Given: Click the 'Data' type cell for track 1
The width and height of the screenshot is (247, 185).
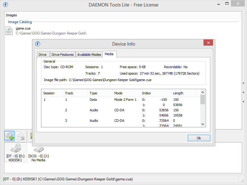Looking at the screenshot, I should (x=93, y=100).
